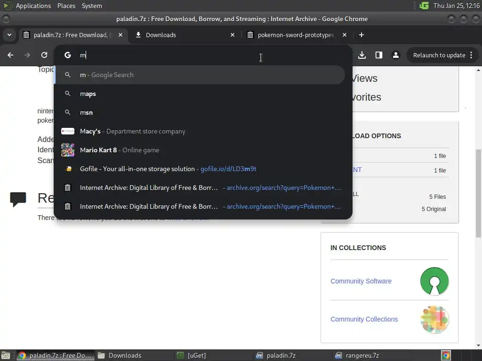This screenshot has height=361, width=482.
Task: Open the Community Software link
Action: pos(361,281)
